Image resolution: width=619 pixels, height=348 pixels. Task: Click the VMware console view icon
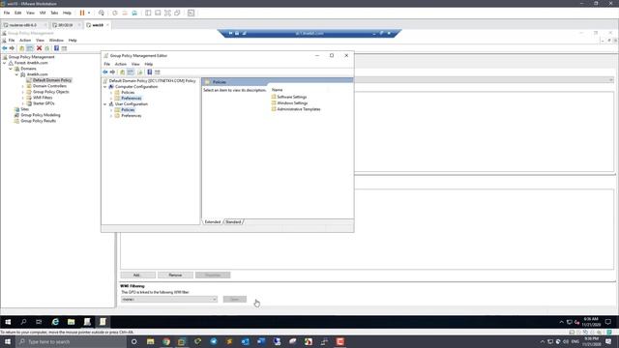point(192,13)
